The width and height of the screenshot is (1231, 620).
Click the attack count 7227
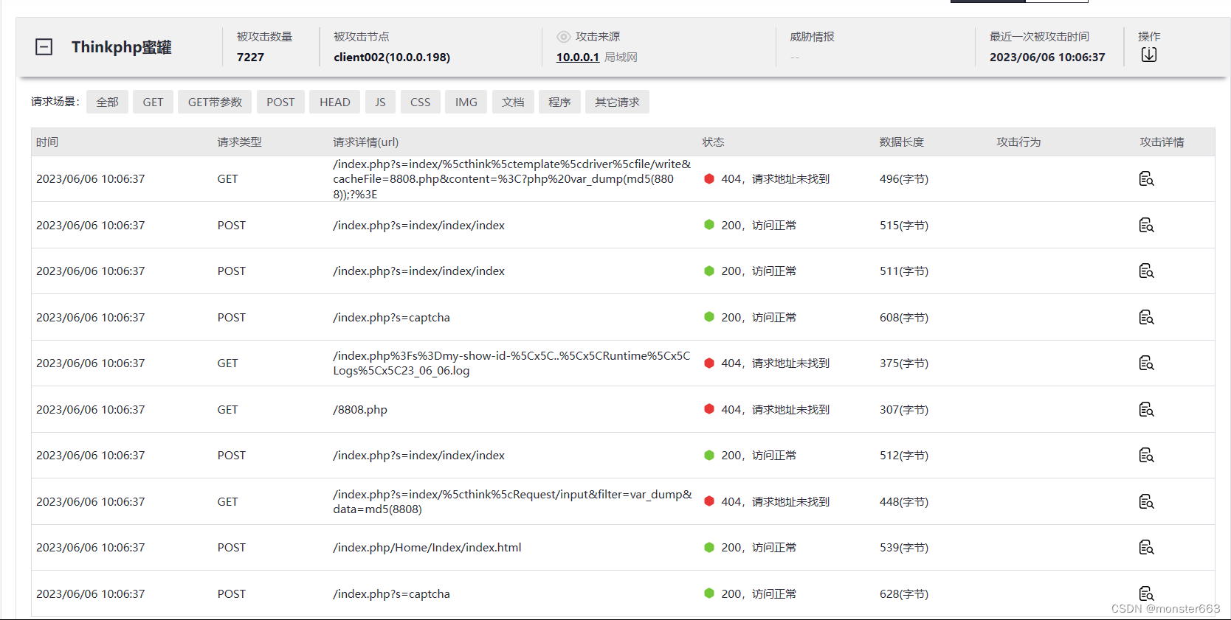click(250, 57)
